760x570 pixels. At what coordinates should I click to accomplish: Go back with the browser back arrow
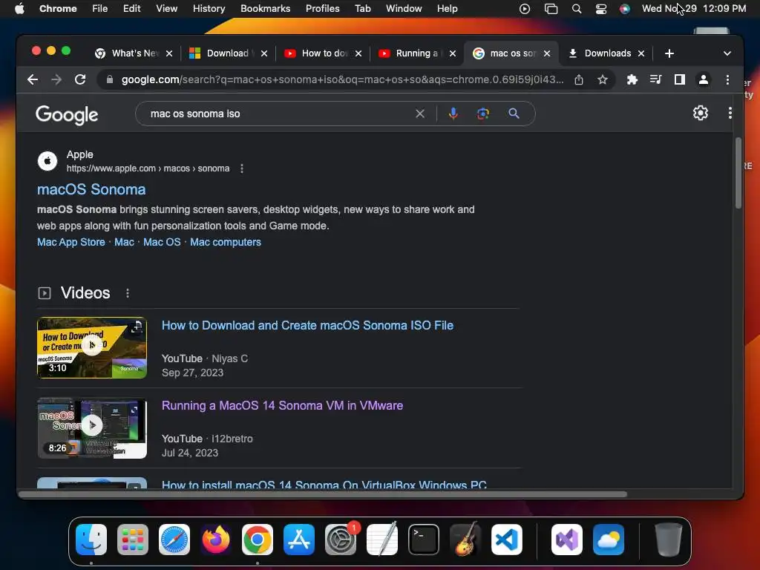[33, 79]
